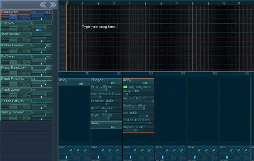Select the Jazzy Hat.wav instrument
Screen dimensions: 254x161
[x=16, y=112]
